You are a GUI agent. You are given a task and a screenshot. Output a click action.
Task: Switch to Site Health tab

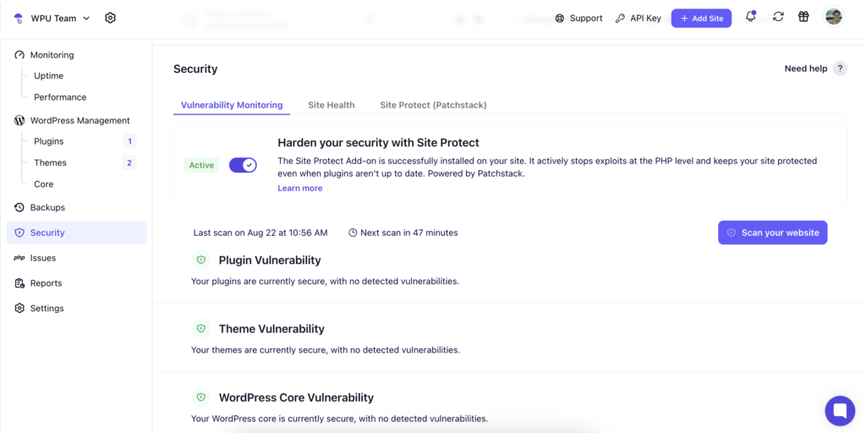pos(332,105)
